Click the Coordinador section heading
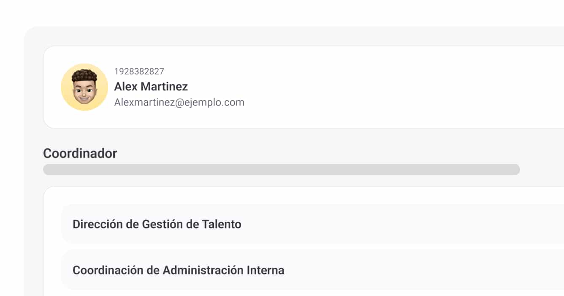Image resolution: width=564 pixels, height=296 pixels. click(80, 153)
